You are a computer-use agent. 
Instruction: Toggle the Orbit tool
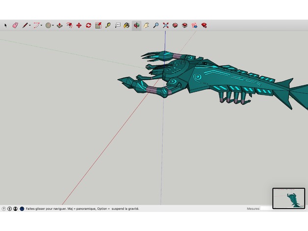click(136, 25)
